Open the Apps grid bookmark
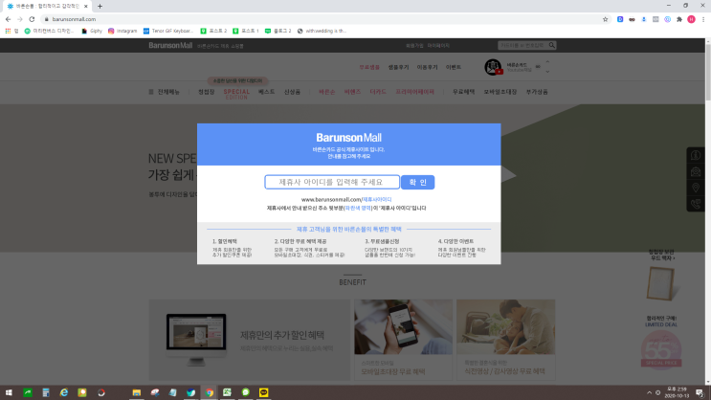 pyautogui.click(x=11, y=31)
